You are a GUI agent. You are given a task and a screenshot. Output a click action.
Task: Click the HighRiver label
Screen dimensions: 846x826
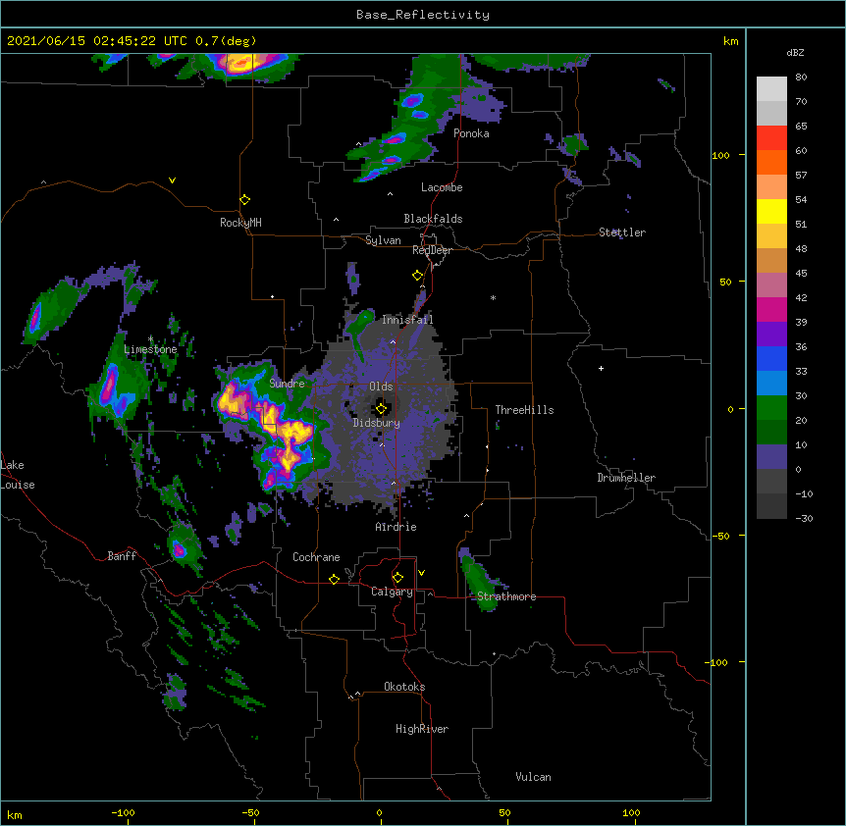422,729
